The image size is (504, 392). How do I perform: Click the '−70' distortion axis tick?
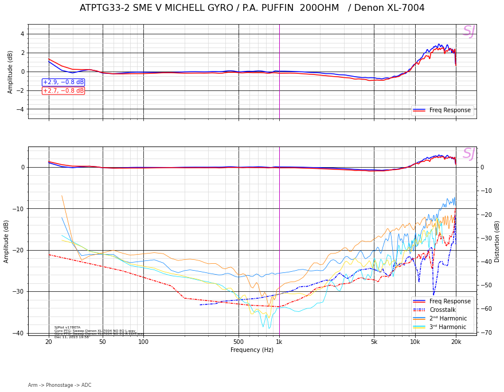click(486, 332)
